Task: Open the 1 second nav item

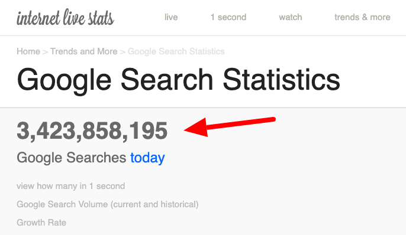Action: point(228,17)
